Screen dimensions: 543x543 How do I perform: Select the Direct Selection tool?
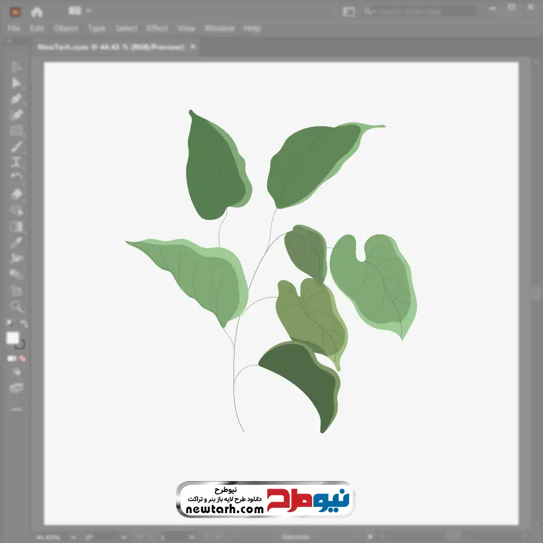point(16,83)
